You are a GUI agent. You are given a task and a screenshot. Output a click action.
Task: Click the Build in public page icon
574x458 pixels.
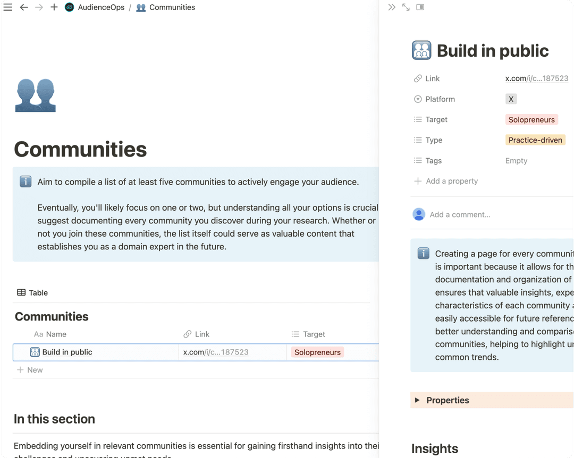421,50
